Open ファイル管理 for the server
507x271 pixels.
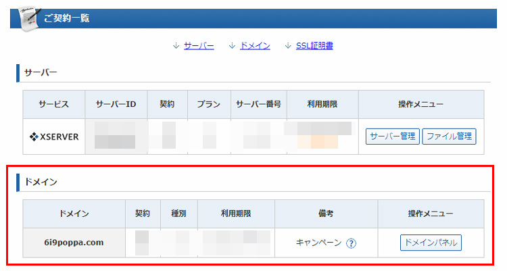(450, 137)
